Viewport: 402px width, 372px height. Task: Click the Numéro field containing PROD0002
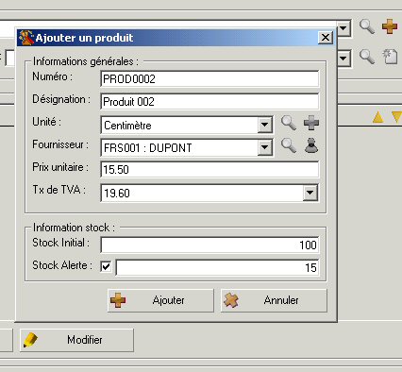click(x=209, y=79)
